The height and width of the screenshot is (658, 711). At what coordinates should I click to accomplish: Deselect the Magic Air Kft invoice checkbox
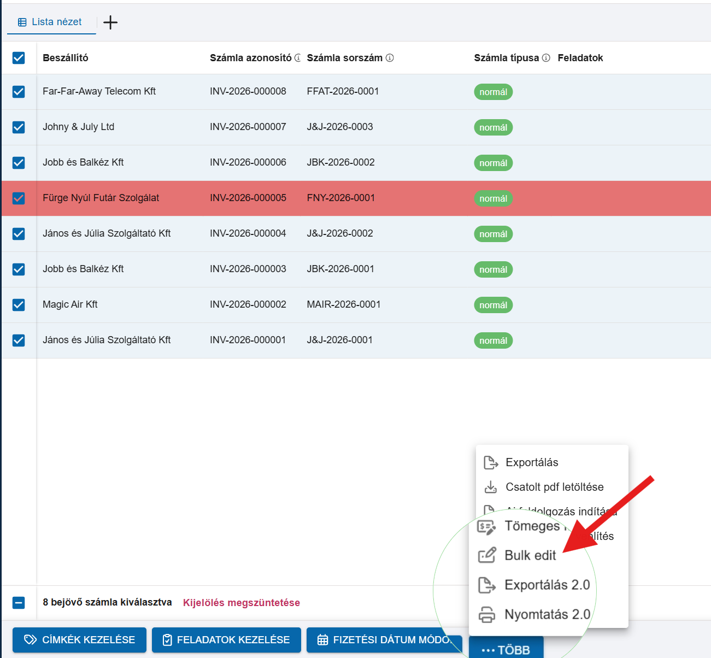[19, 305]
